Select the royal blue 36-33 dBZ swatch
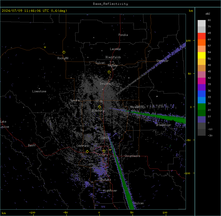 (202, 94)
